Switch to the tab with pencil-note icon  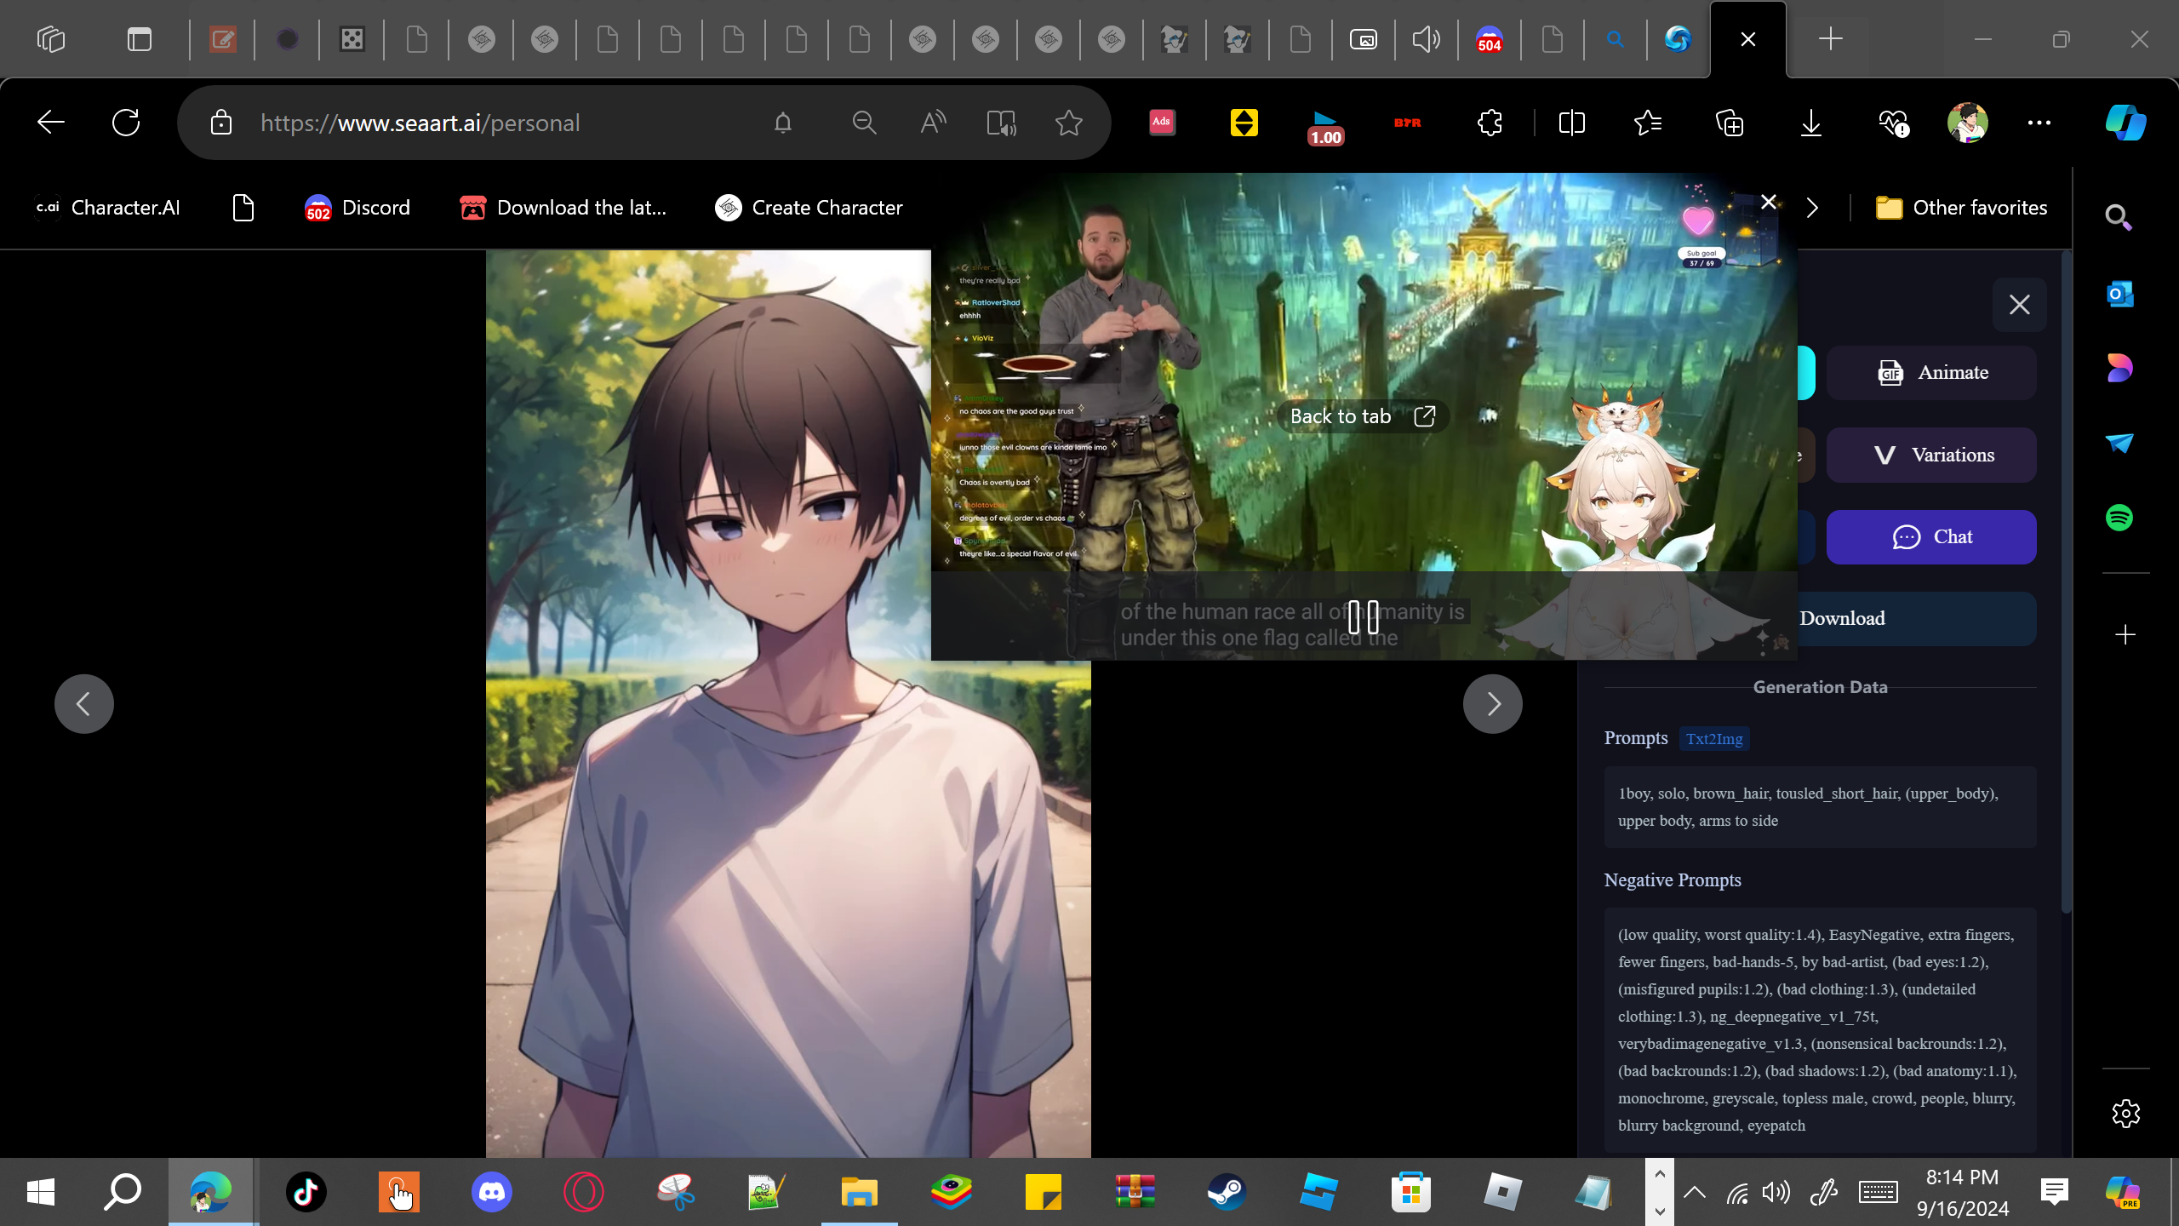222,39
